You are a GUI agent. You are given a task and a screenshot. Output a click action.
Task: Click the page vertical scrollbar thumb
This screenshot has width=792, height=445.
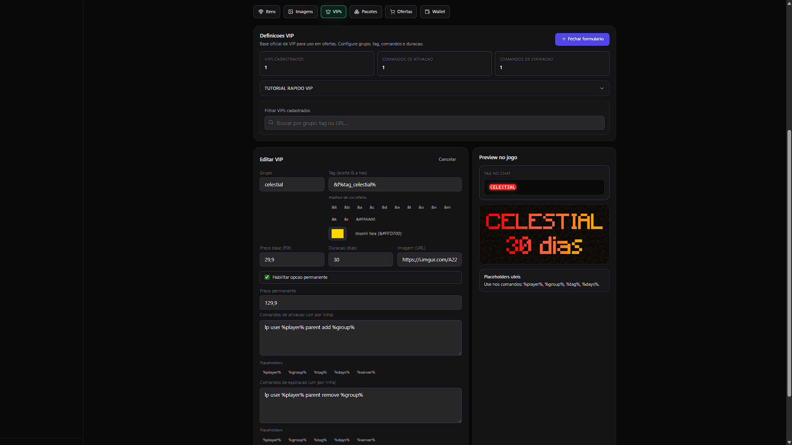click(789, 264)
